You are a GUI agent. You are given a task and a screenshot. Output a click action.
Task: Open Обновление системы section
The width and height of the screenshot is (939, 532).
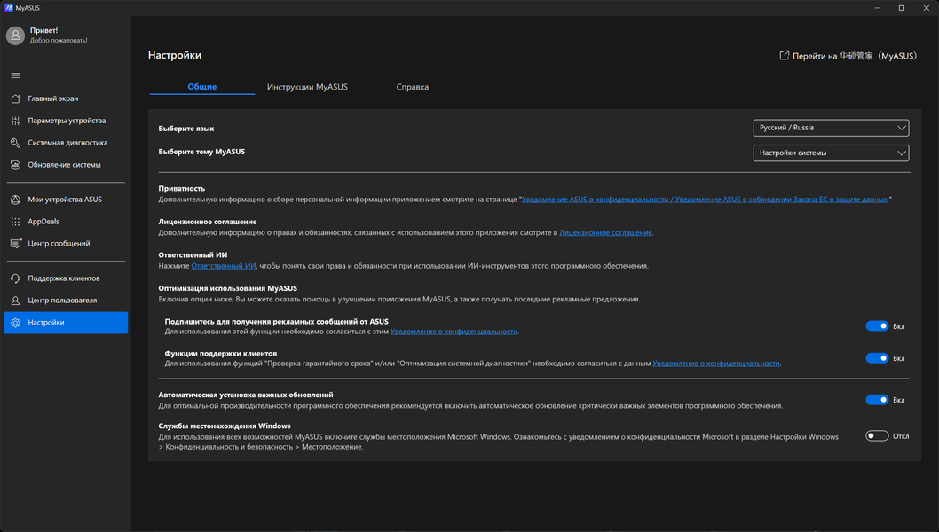[x=66, y=165]
